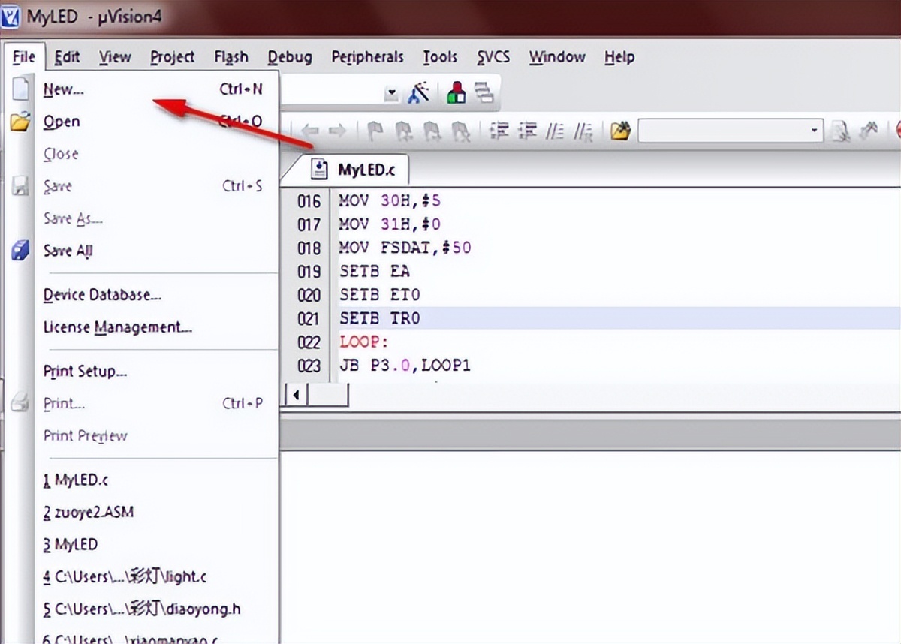Click the Find in Files folder icon

(x=619, y=131)
